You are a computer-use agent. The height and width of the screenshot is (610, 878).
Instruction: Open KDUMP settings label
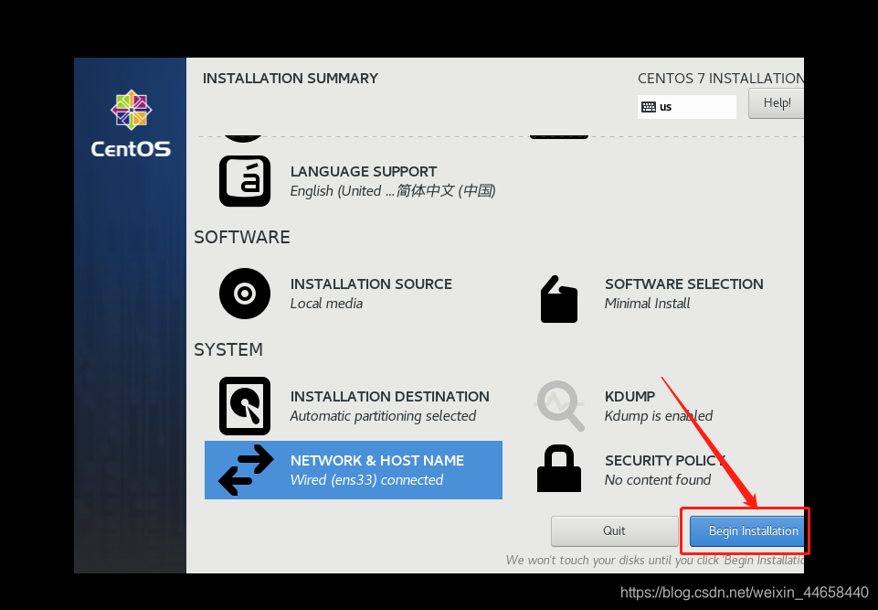tap(629, 396)
